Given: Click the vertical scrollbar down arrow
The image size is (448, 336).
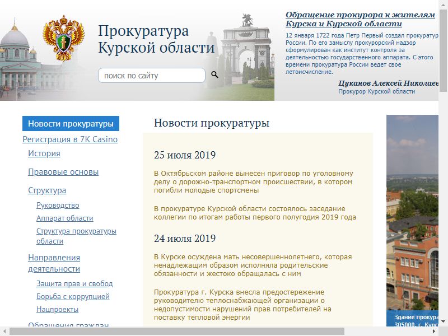Looking at the screenshot, I should [444, 321].
